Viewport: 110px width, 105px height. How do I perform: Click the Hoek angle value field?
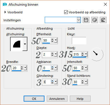pos(77,54)
